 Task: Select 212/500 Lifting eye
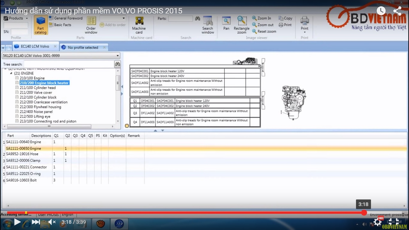(x=35, y=116)
